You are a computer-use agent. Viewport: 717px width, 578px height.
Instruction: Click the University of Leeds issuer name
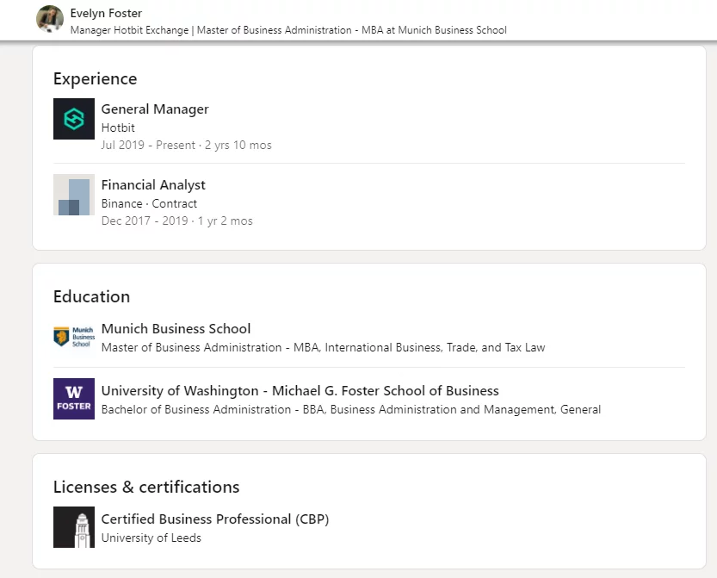tap(151, 538)
